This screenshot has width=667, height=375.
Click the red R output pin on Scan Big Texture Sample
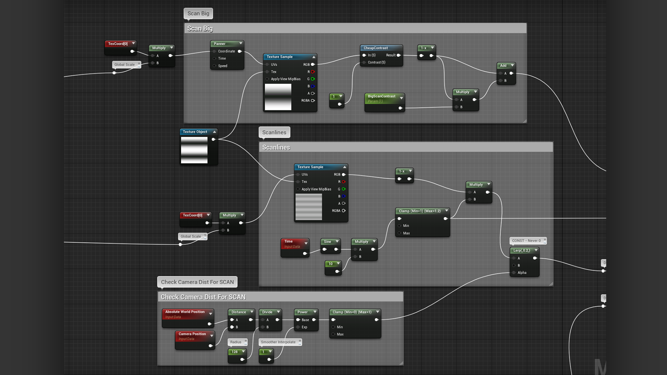[313, 72]
